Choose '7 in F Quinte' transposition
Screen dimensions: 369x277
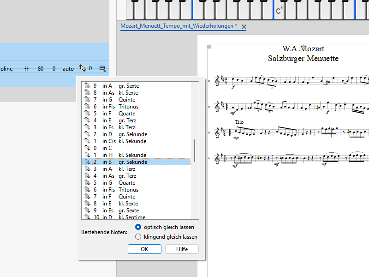click(137, 197)
